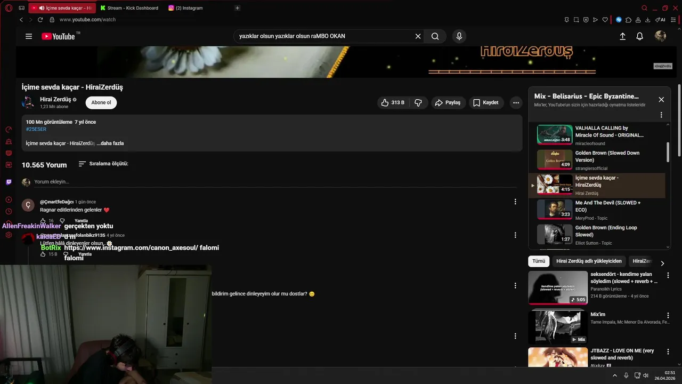Open a new browser tab
Screen dimensions: 682x384
238,8
